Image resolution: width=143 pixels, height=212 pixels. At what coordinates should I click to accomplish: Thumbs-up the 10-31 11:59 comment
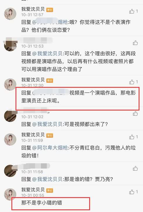tap(132, 137)
